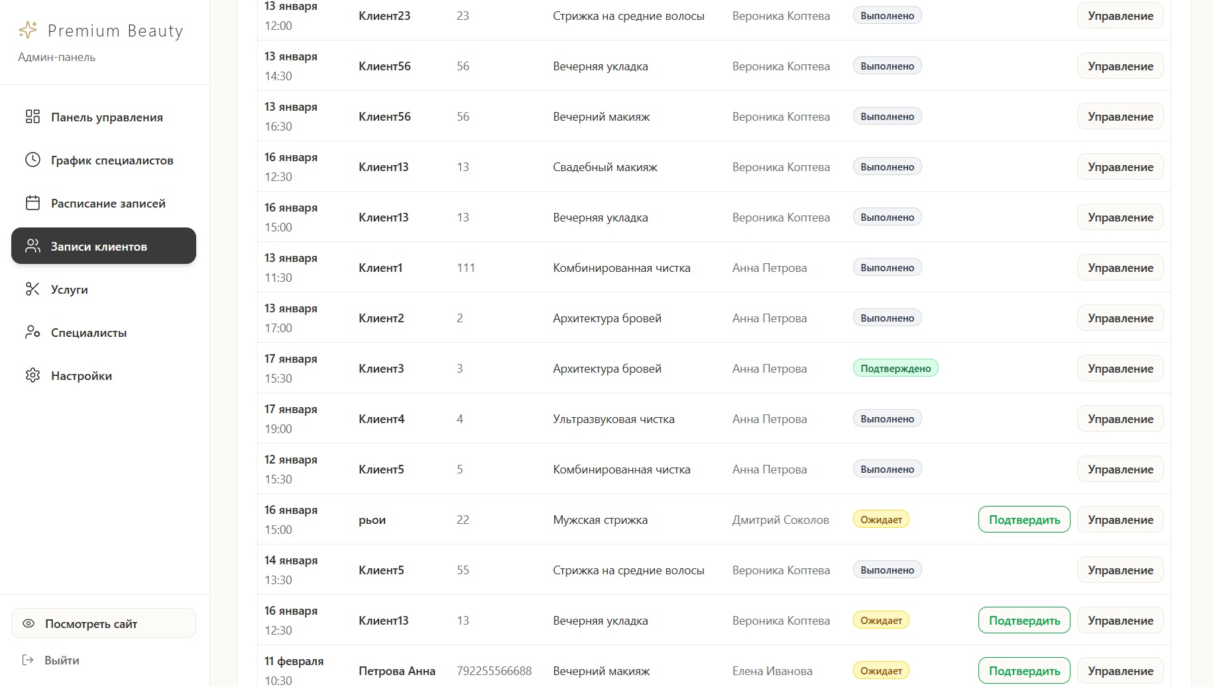Confirm Клиент13's pending Вечерняя укладка booking
The width and height of the screenshot is (1213, 687).
tap(1023, 621)
